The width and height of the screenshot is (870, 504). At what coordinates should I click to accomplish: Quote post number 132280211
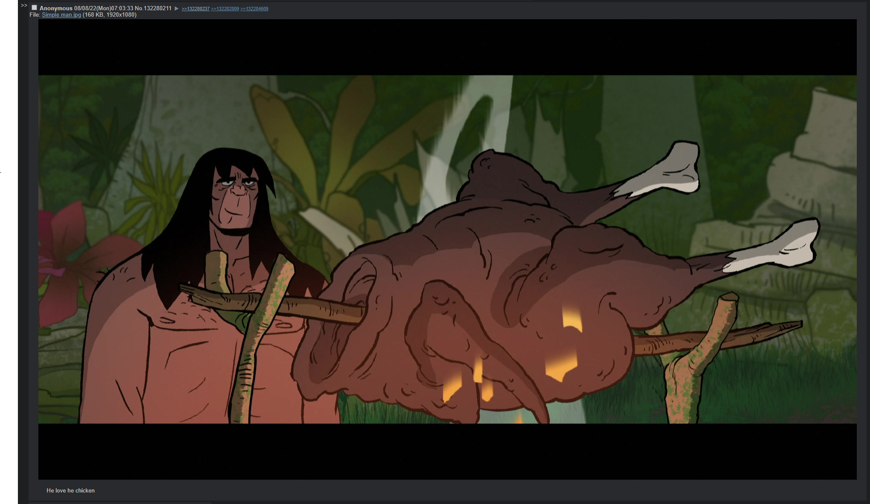158,9
